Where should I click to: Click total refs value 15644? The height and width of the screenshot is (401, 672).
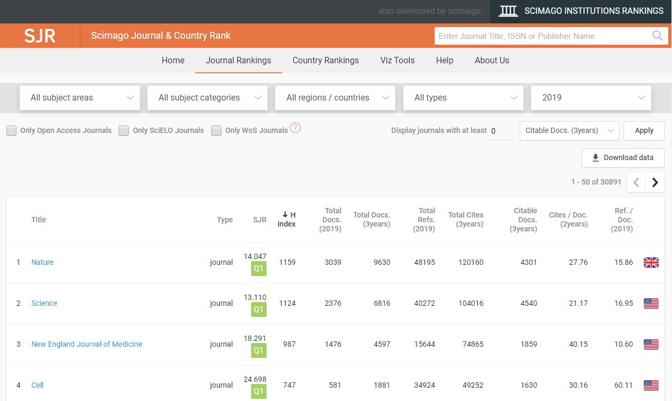click(x=425, y=344)
